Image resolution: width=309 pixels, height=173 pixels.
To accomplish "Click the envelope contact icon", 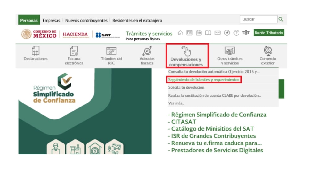I will 218,33.
